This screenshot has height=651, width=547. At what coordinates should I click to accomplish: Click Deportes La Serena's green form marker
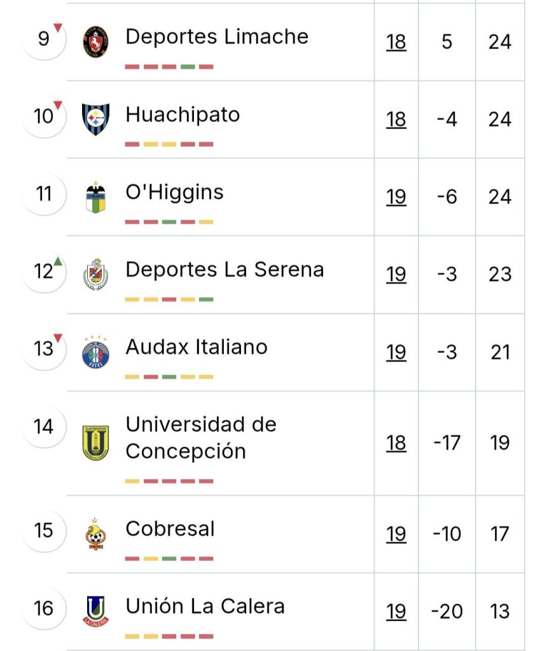click(x=206, y=299)
